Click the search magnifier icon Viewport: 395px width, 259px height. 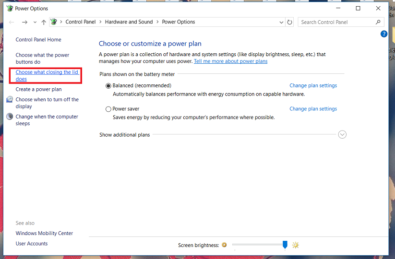point(378,22)
